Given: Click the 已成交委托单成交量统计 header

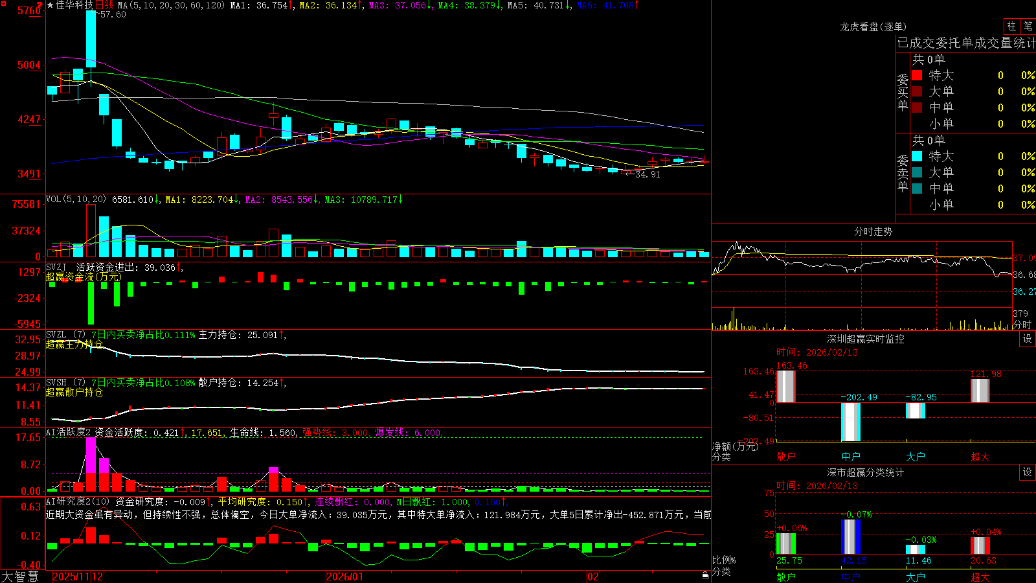Looking at the screenshot, I should (966, 43).
